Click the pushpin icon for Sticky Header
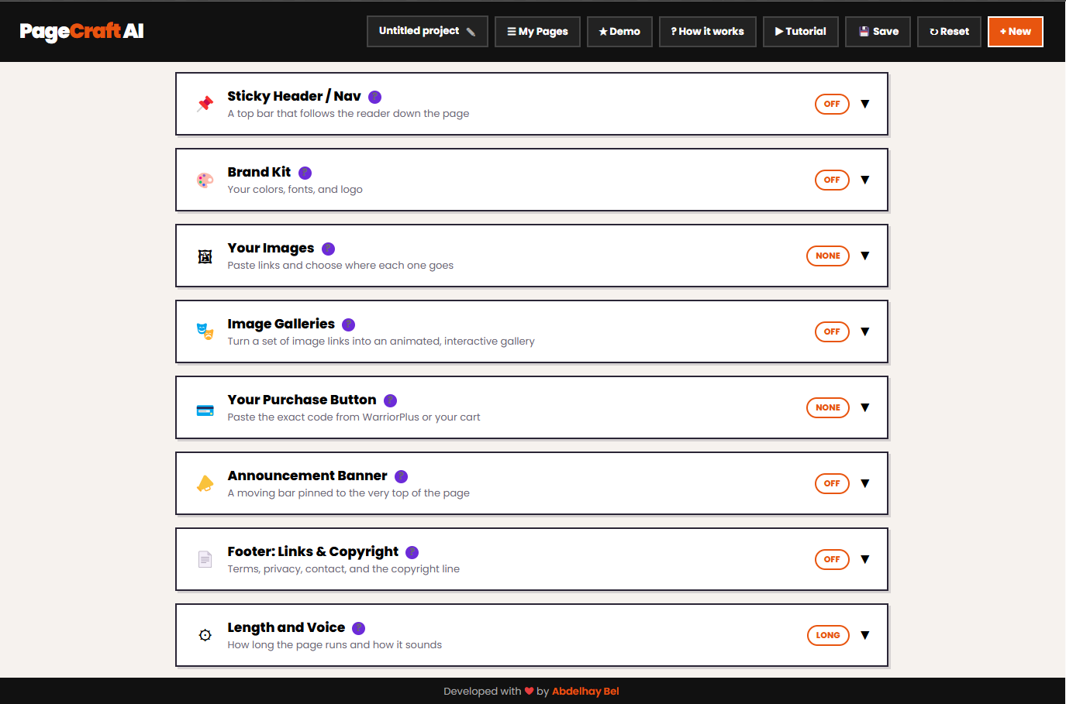Screen dimensions: 1066x704 pyautogui.click(x=205, y=104)
